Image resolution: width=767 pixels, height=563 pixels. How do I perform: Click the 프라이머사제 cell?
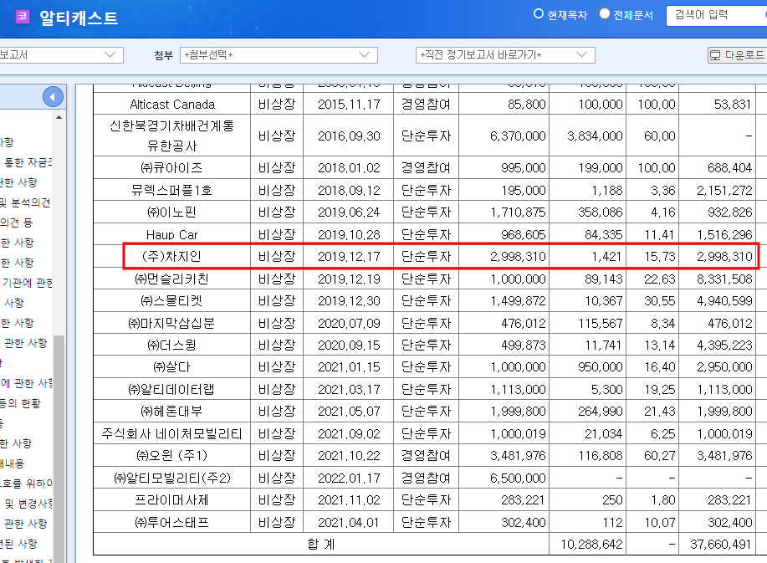[172, 500]
